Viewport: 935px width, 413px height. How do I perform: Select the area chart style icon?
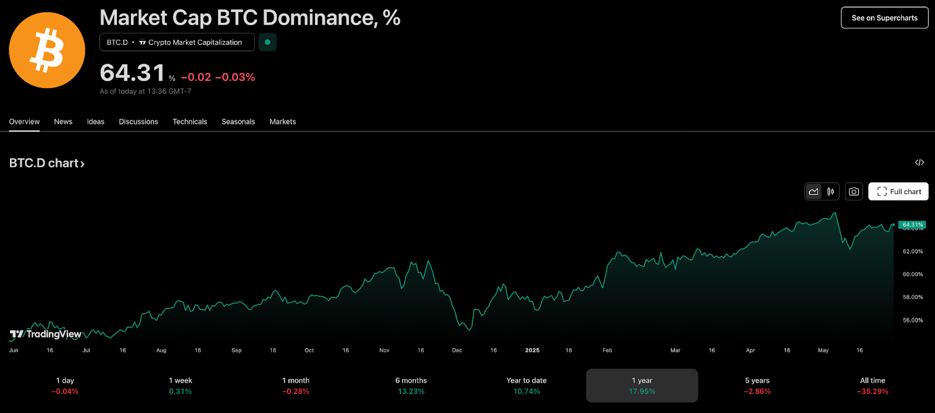(813, 192)
